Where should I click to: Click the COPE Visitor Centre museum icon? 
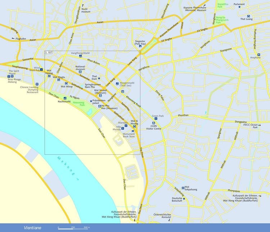154,123
